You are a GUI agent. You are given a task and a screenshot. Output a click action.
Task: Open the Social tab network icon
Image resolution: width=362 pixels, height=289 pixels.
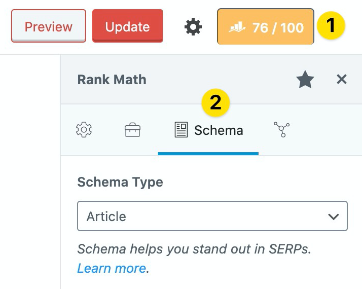coord(282,129)
